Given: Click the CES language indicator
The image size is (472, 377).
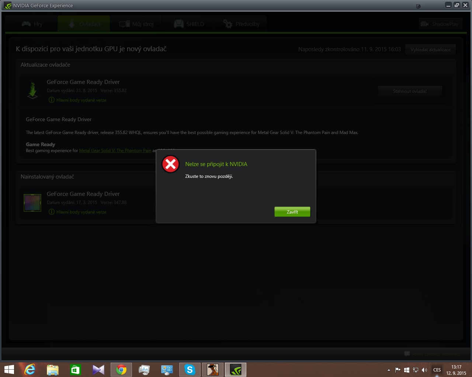Looking at the screenshot, I should point(437,370).
